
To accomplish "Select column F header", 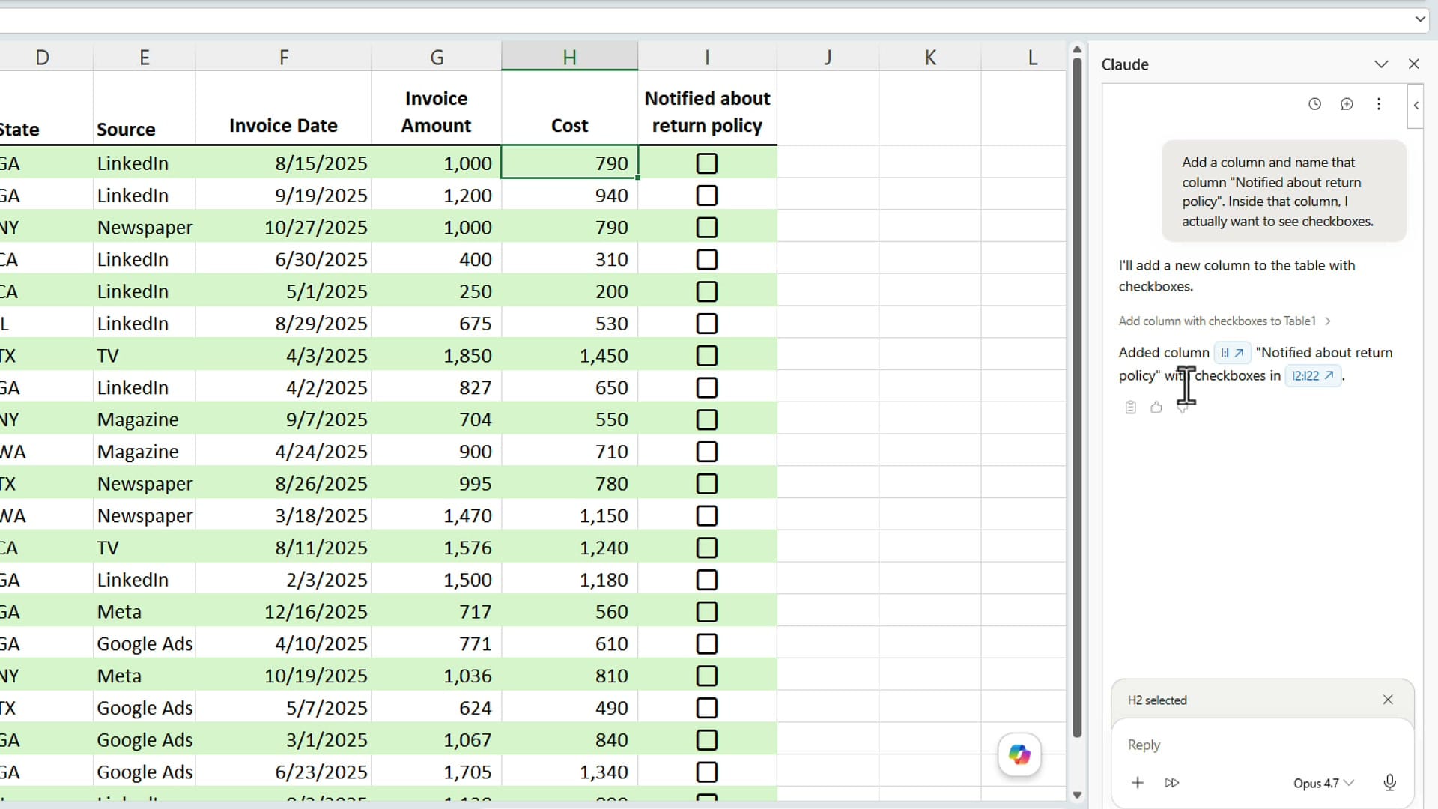I will (283, 57).
